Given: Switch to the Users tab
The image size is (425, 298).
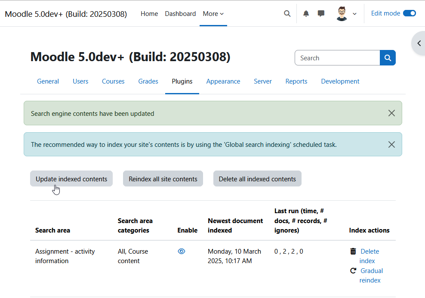Looking at the screenshot, I should pos(80,81).
